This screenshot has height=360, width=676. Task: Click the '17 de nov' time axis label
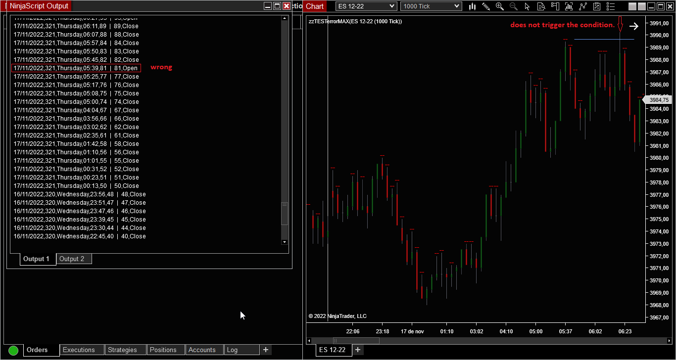[412, 331]
